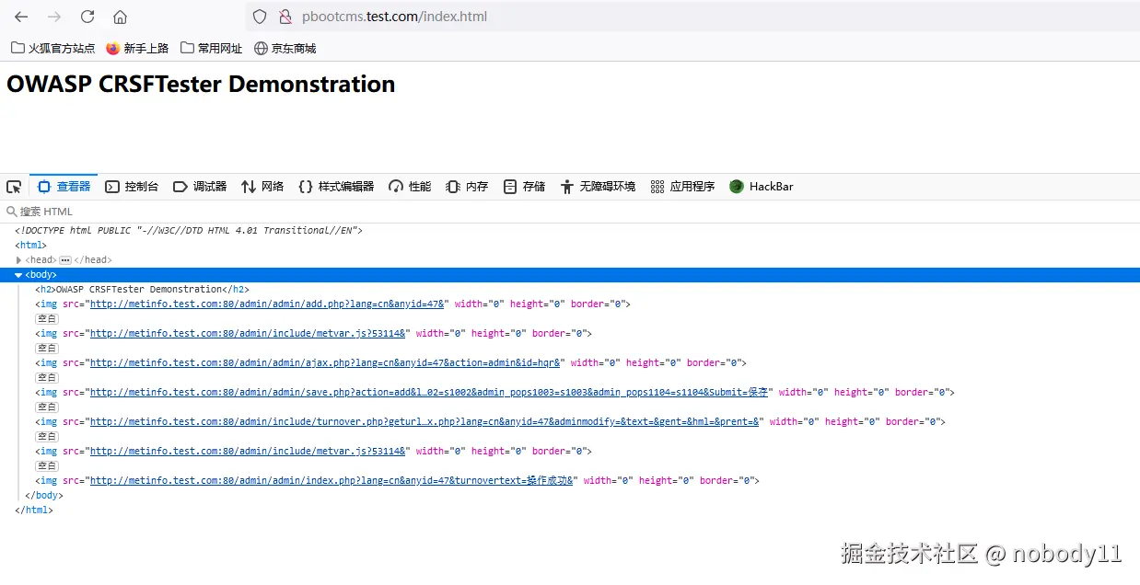Click the ellipsis badge inside <head>
Viewport: 1140px width, 585px height.
65,260
